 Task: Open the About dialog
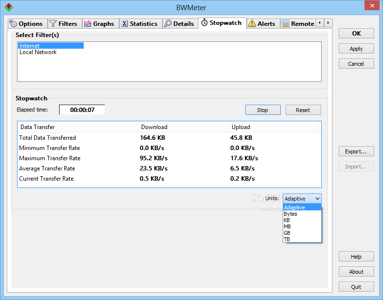(356, 272)
